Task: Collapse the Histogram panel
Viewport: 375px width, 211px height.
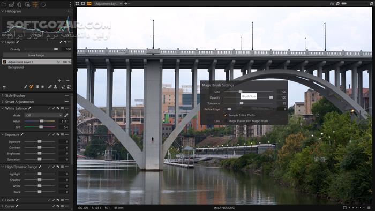Action: 3,11
